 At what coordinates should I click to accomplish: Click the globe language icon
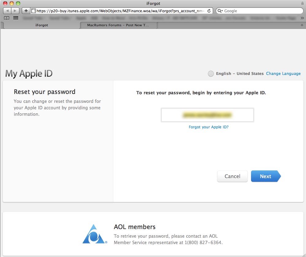tap(211, 74)
